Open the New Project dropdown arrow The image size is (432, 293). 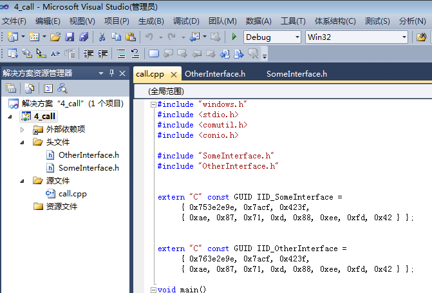(23, 37)
